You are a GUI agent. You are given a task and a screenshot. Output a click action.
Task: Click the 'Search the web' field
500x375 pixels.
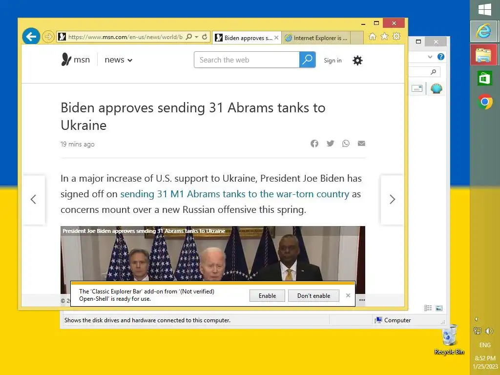247,60
